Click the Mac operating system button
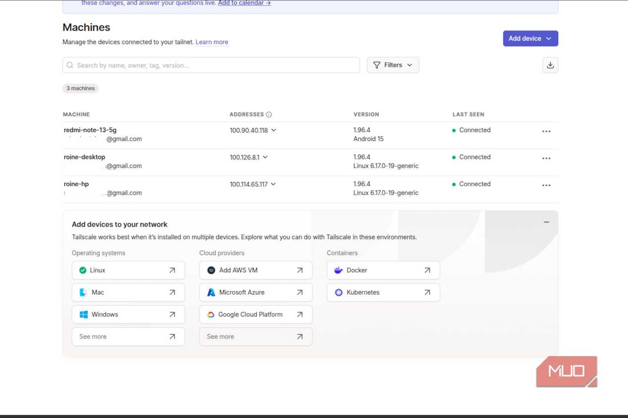The image size is (628, 418). coord(128,292)
